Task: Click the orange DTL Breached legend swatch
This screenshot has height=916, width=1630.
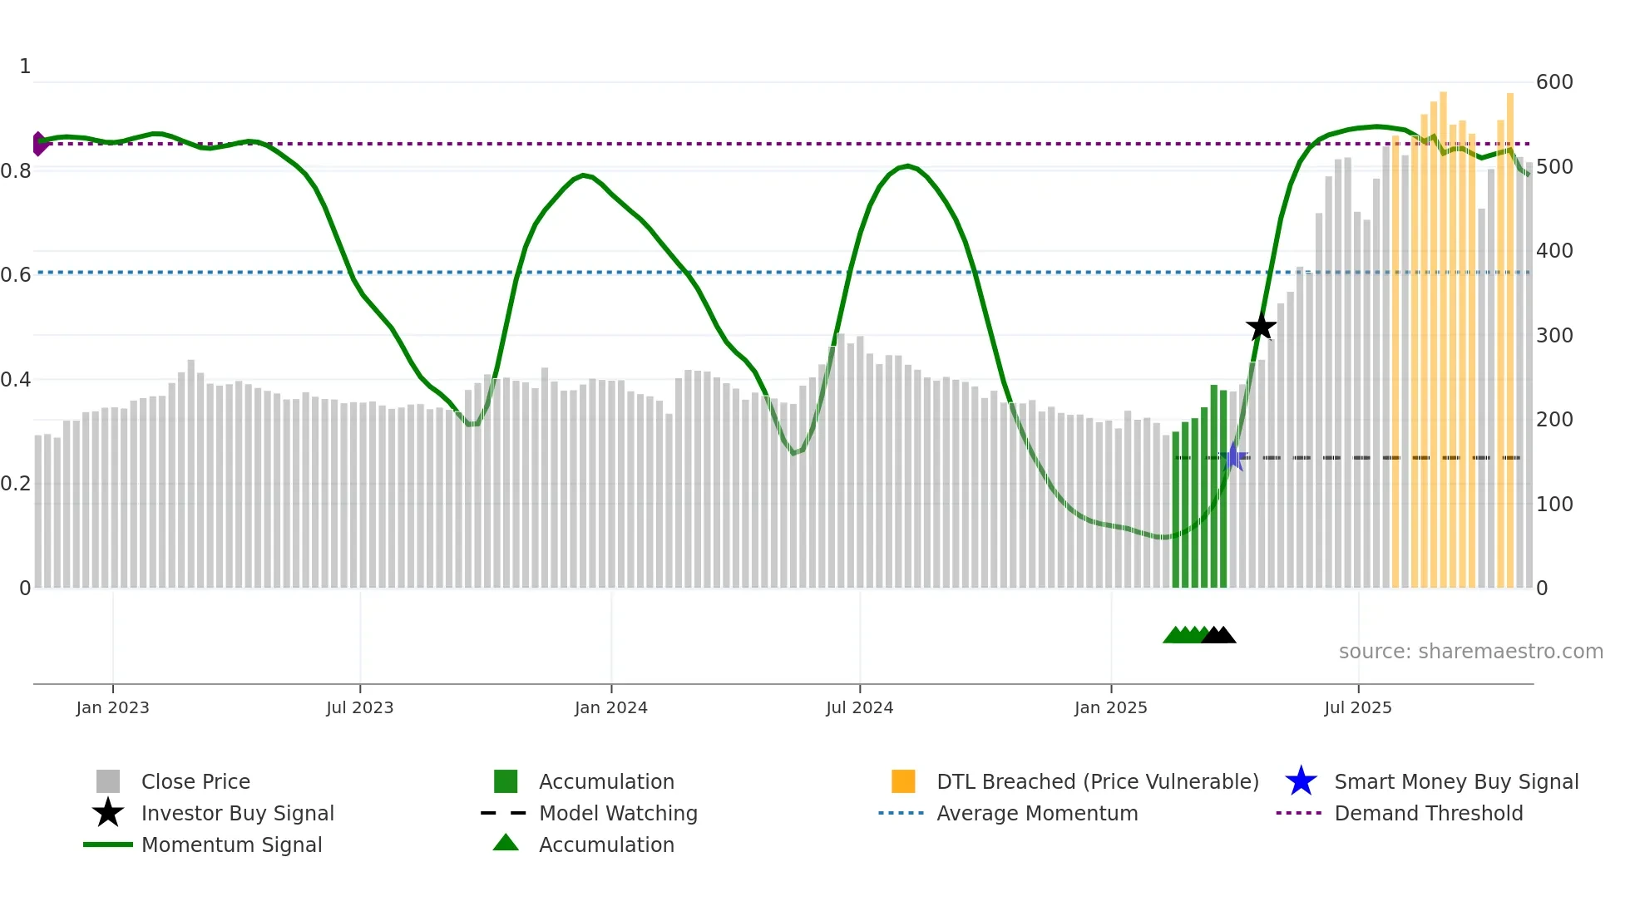Action: [903, 781]
